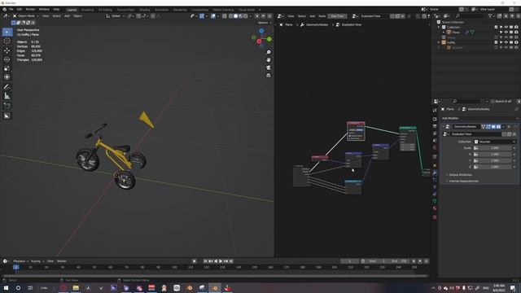Collapse the GeometryNodes modifier panel
Screen dimensions: 521x293
click(x=443, y=127)
